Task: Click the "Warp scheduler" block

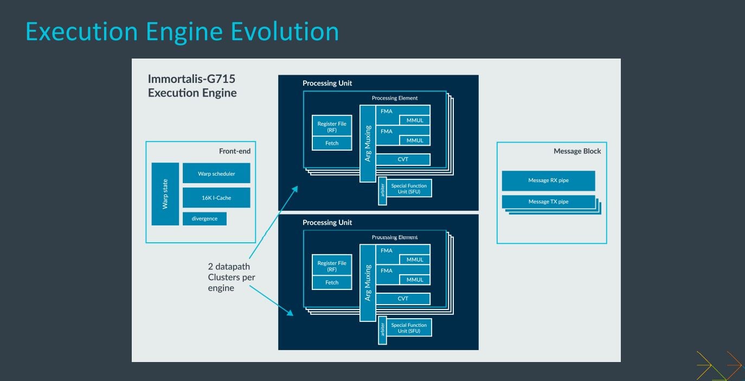Action: click(x=216, y=173)
